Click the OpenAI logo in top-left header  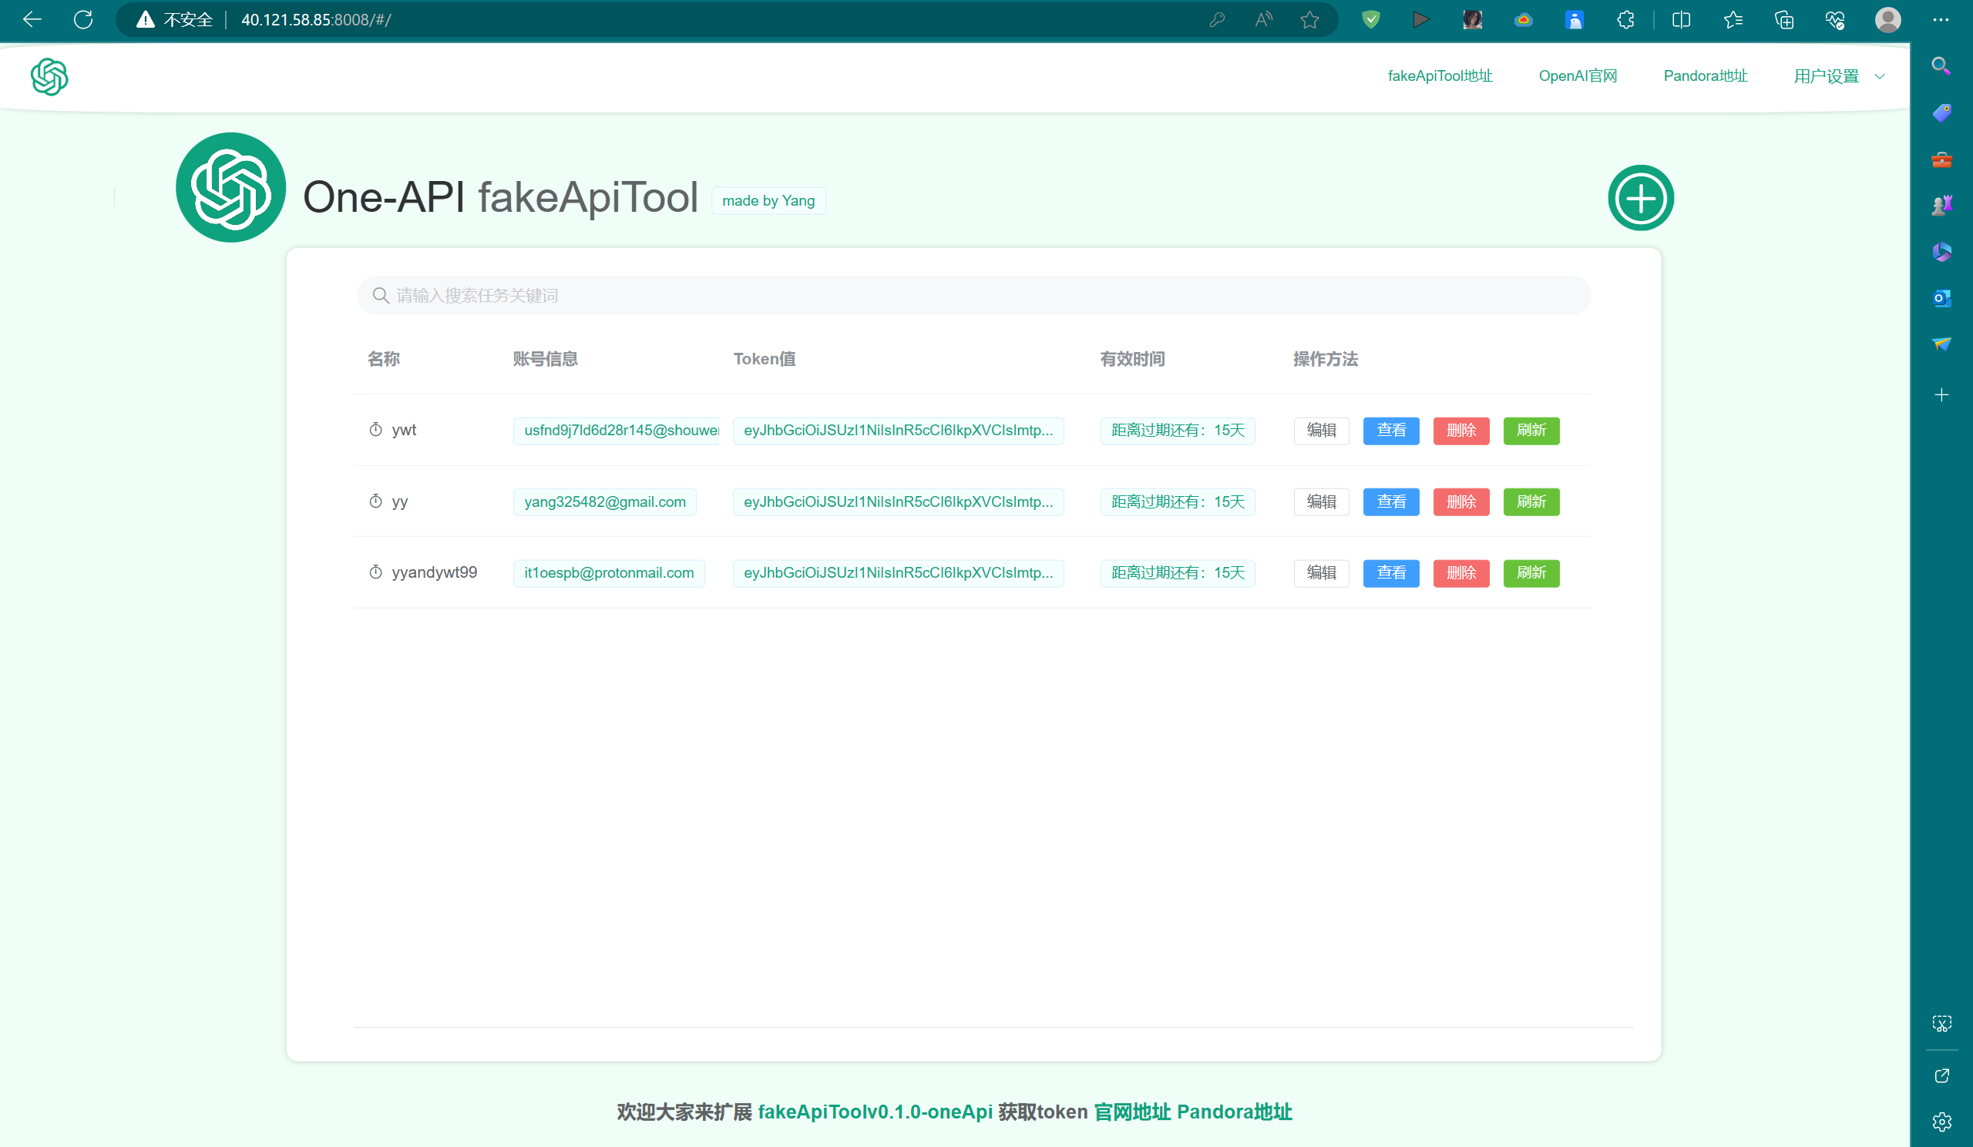(x=49, y=77)
